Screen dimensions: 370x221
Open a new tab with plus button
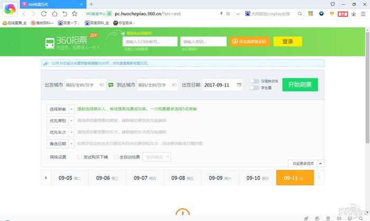click(91, 4)
